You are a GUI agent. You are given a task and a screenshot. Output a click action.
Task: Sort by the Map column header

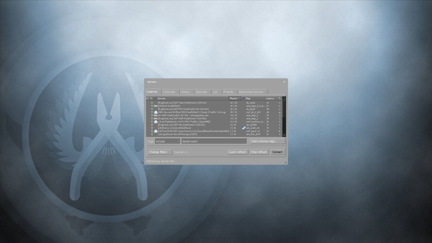(x=255, y=99)
